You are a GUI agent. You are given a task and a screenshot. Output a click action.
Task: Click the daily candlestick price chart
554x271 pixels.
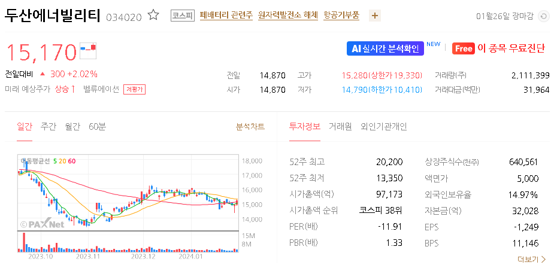pos(128,192)
